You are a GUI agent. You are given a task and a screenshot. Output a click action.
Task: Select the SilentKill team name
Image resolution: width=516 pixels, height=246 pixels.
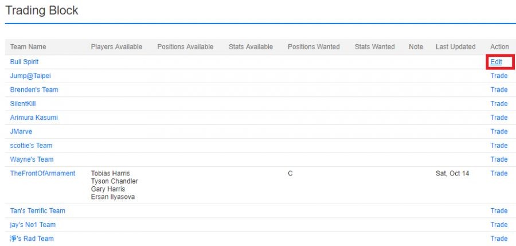coord(23,104)
